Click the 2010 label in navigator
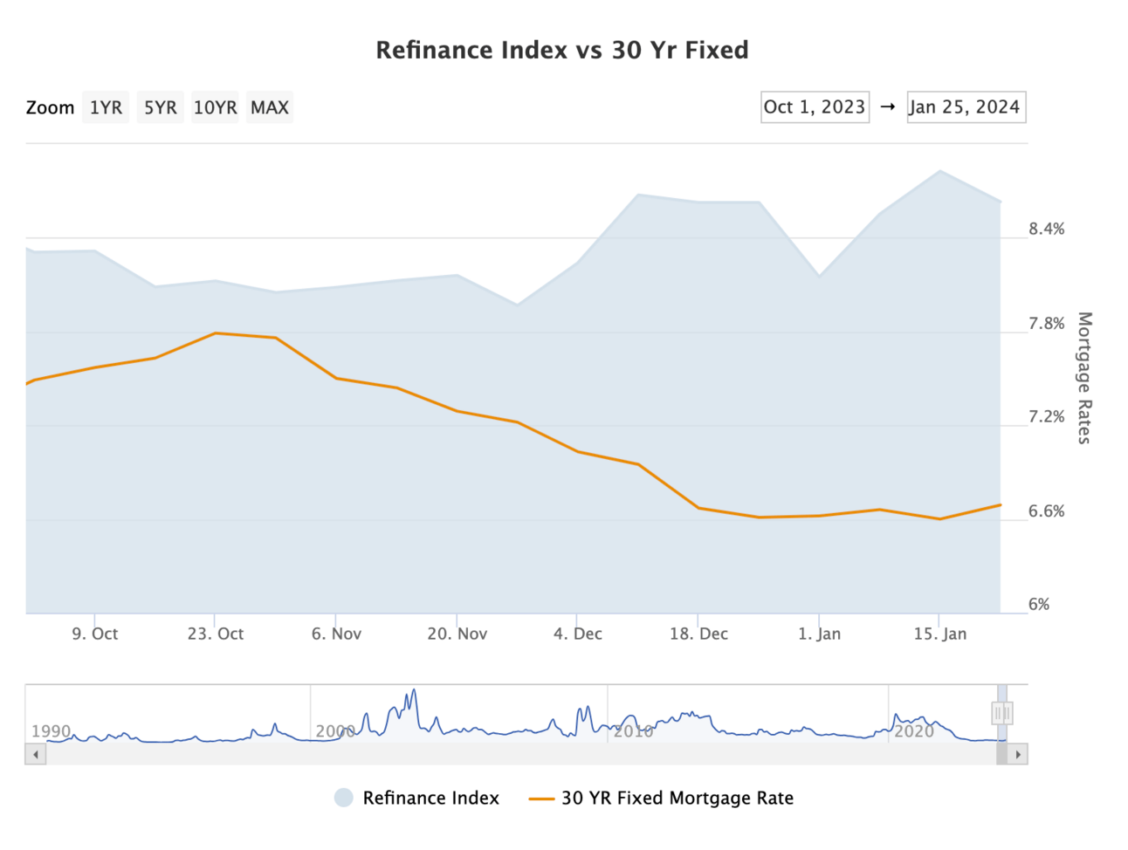 [x=633, y=731]
